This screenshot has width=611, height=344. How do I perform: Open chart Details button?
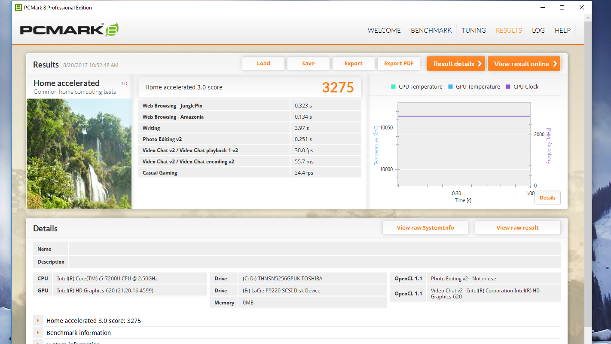point(547,197)
